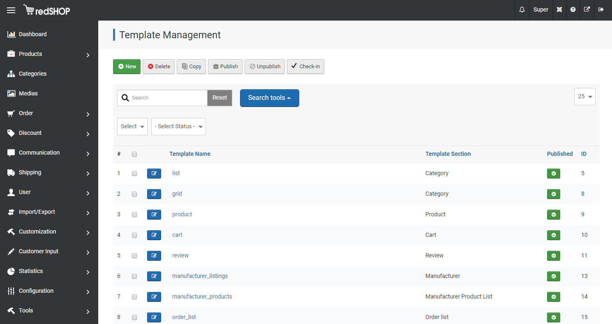Open the Super user menu
612x324 pixels.
541,9
